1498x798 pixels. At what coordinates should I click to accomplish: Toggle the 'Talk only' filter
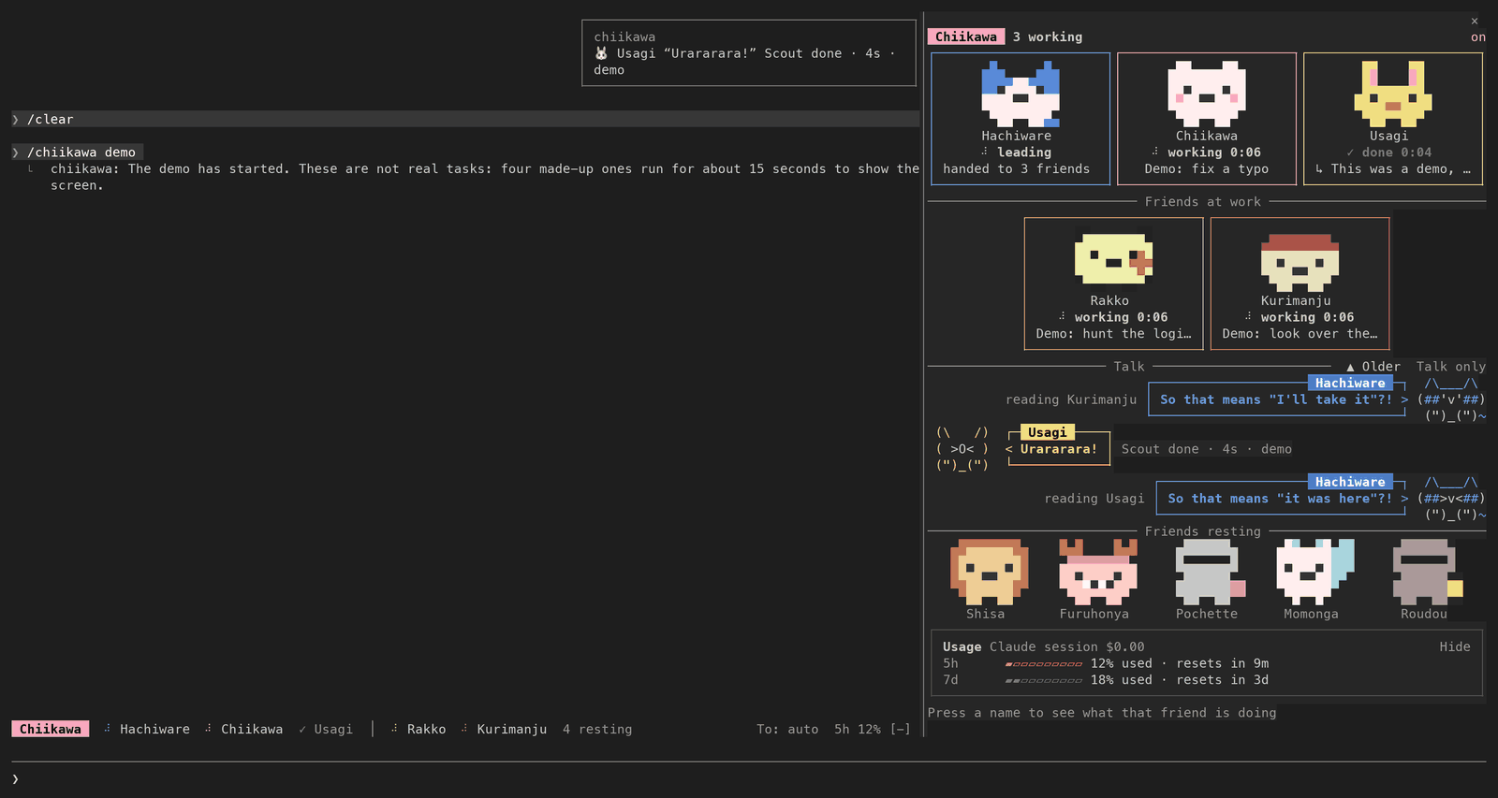(x=1450, y=367)
